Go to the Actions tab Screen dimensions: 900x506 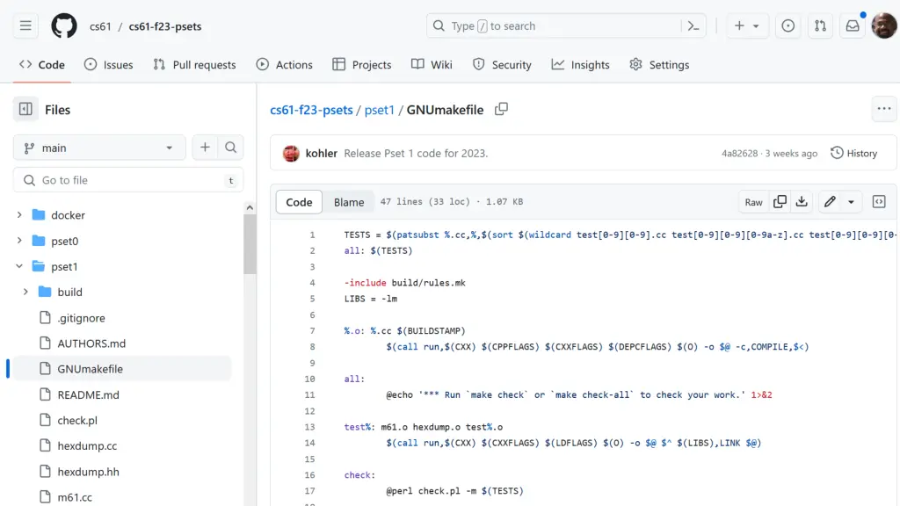point(284,65)
